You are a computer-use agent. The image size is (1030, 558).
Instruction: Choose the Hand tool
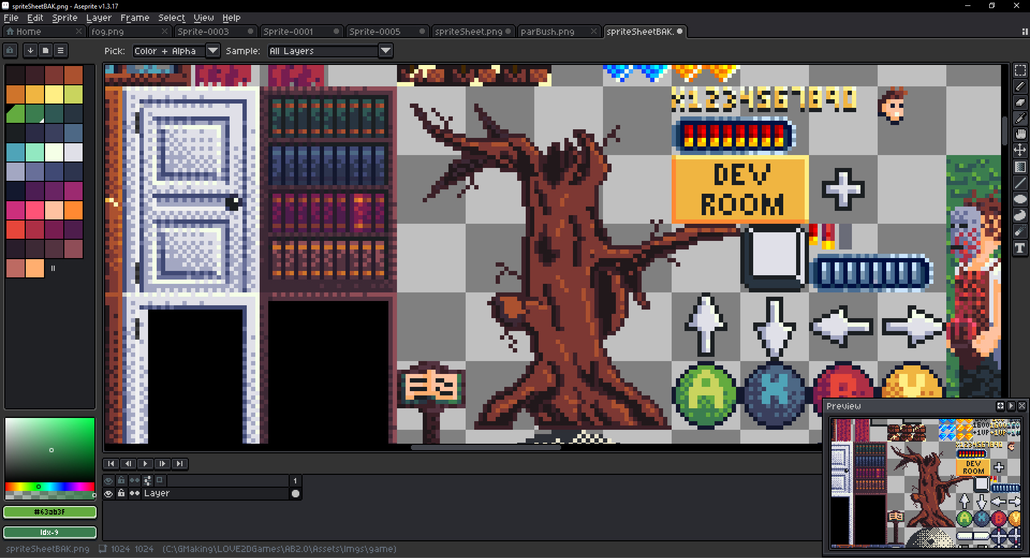point(1020,134)
